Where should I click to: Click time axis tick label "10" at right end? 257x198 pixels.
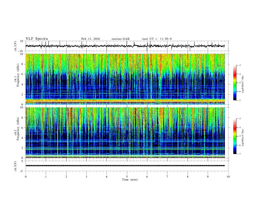(228, 177)
